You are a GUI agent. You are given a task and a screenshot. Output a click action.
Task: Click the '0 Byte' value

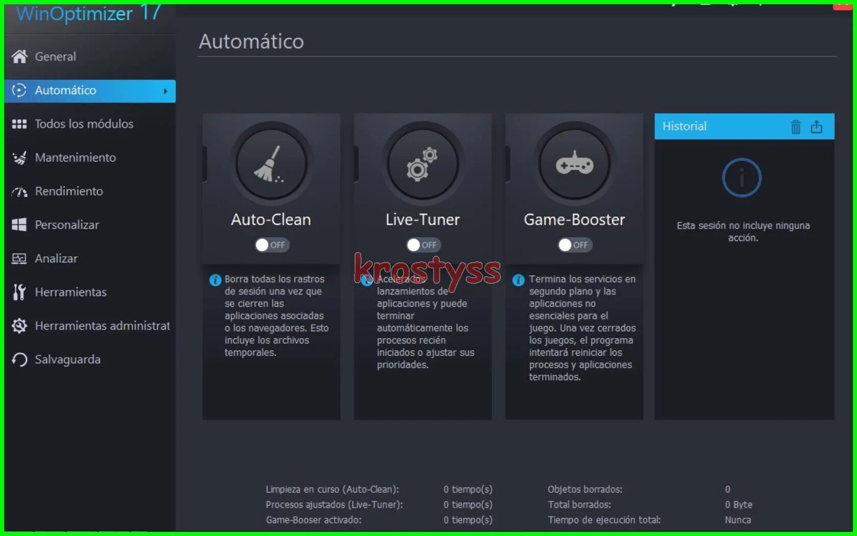739,504
